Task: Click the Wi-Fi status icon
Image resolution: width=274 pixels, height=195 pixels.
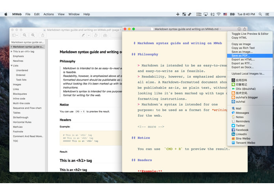Action: pos(218,14)
